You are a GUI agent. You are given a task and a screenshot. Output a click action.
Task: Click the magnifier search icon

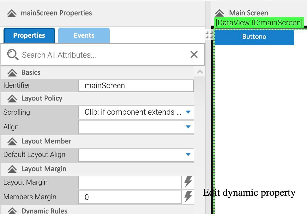tap(13, 55)
